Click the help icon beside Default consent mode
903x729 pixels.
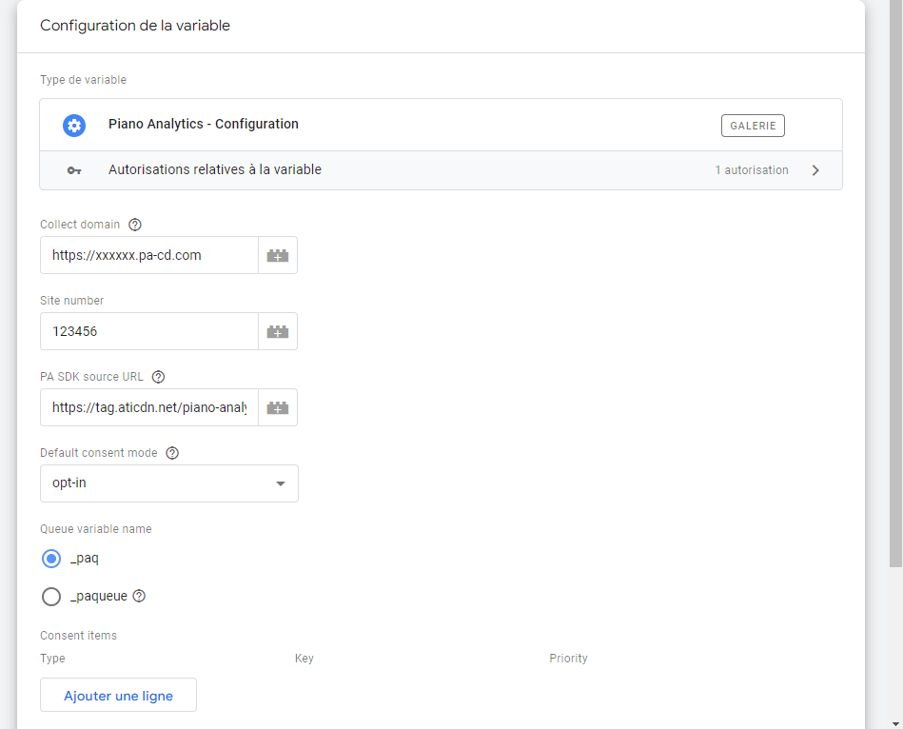[x=171, y=452]
